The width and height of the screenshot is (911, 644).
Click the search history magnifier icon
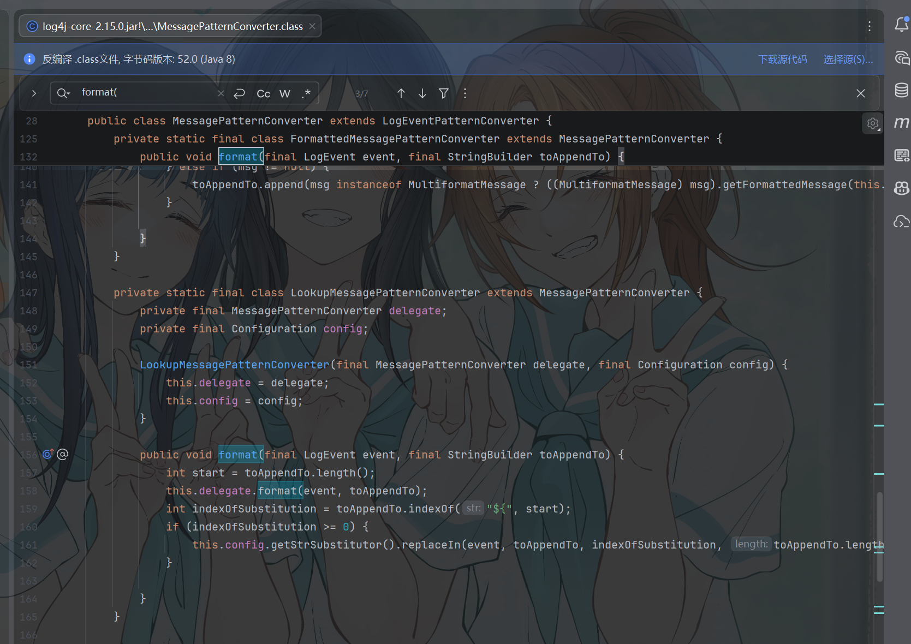click(63, 93)
